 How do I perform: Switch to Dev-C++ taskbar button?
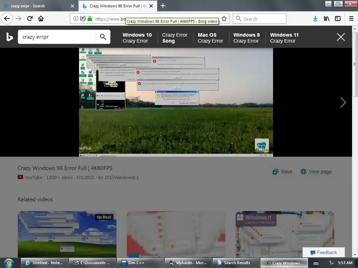coord(141,263)
